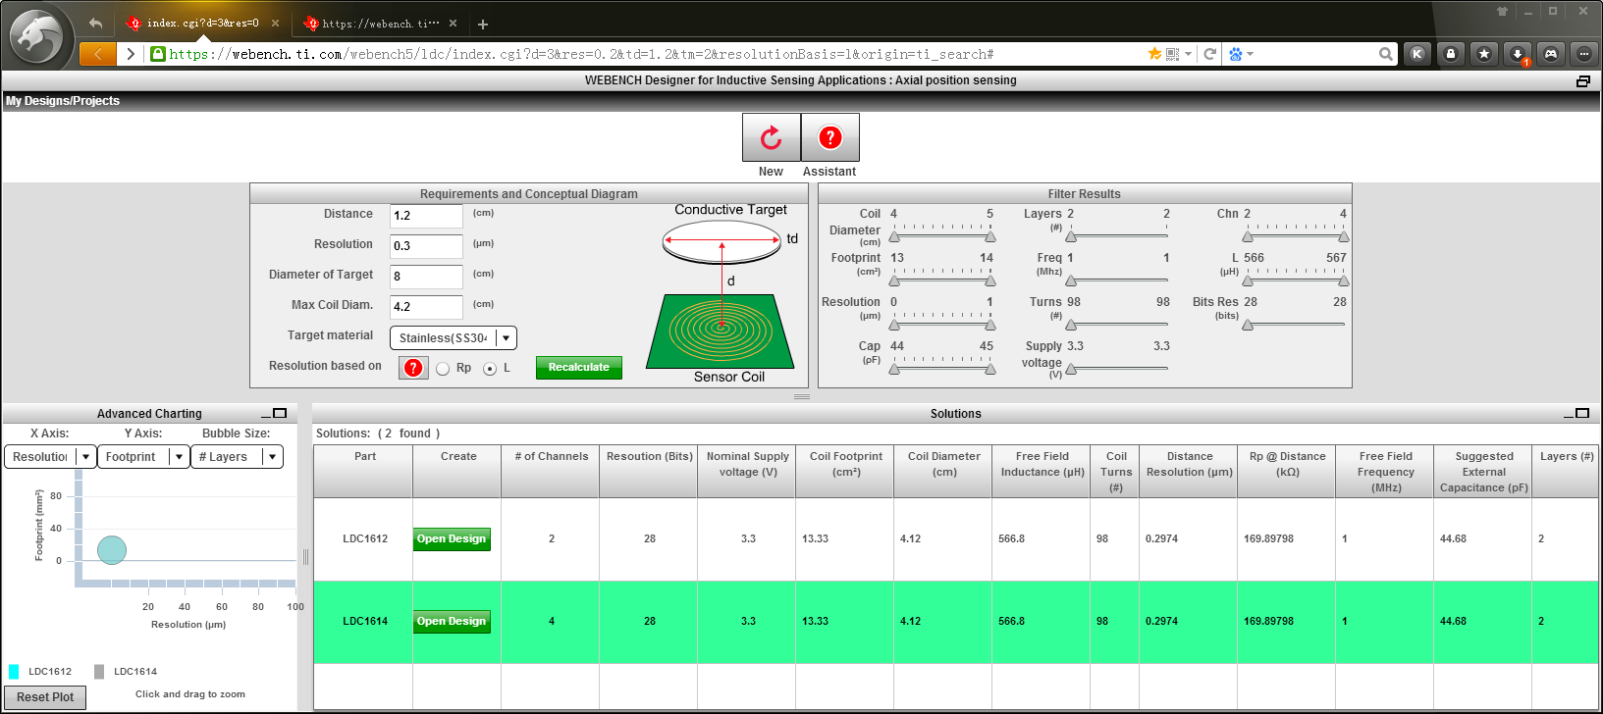Click the red help icon beside Resolution based on
This screenshot has width=1603, height=714.
[x=413, y=368]
